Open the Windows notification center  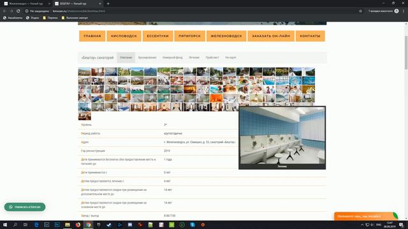pyautogui.click(x=402, y=225)
